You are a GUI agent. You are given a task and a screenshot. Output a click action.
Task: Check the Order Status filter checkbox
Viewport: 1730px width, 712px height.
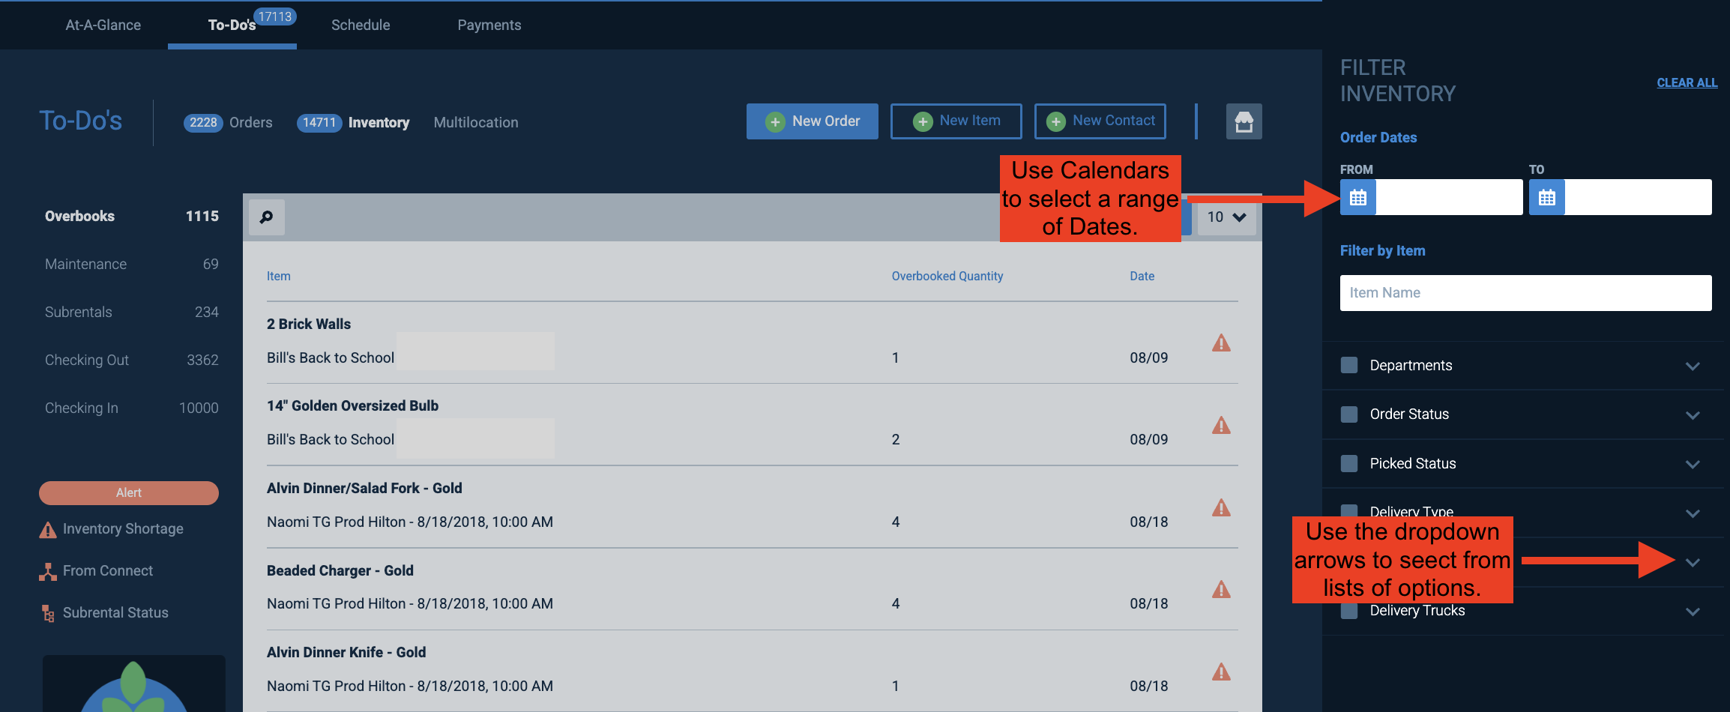[x=1349, y=414]
